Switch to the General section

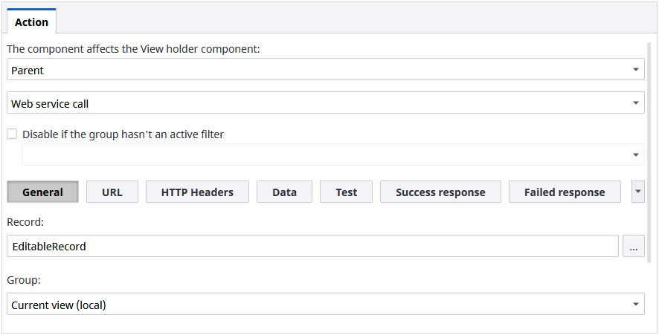pos(42,192)
